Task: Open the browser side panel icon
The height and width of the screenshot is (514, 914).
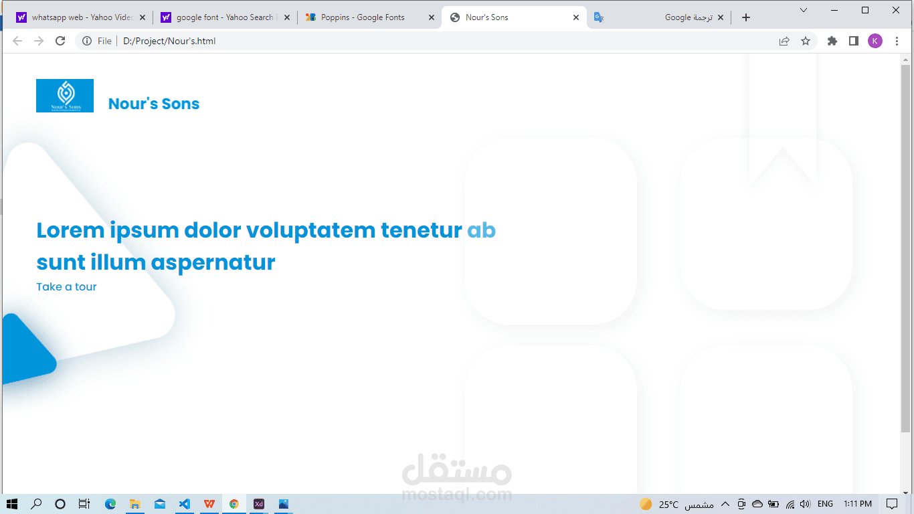Action: (854, 41)
